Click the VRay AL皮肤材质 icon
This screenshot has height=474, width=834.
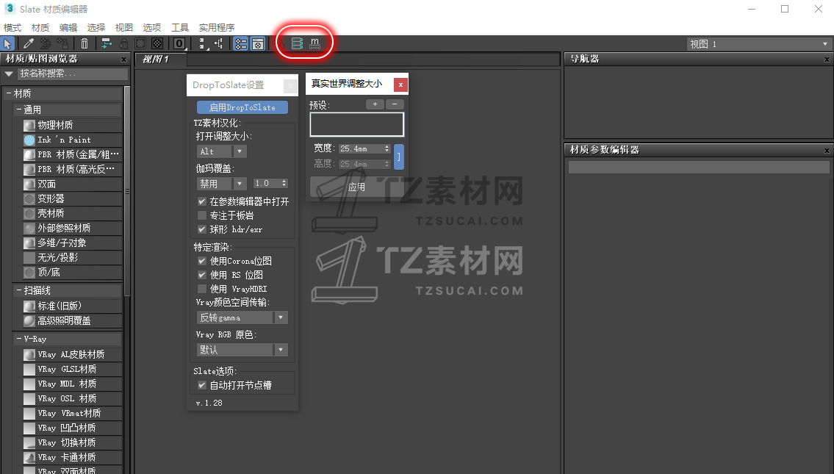[29, 354]
